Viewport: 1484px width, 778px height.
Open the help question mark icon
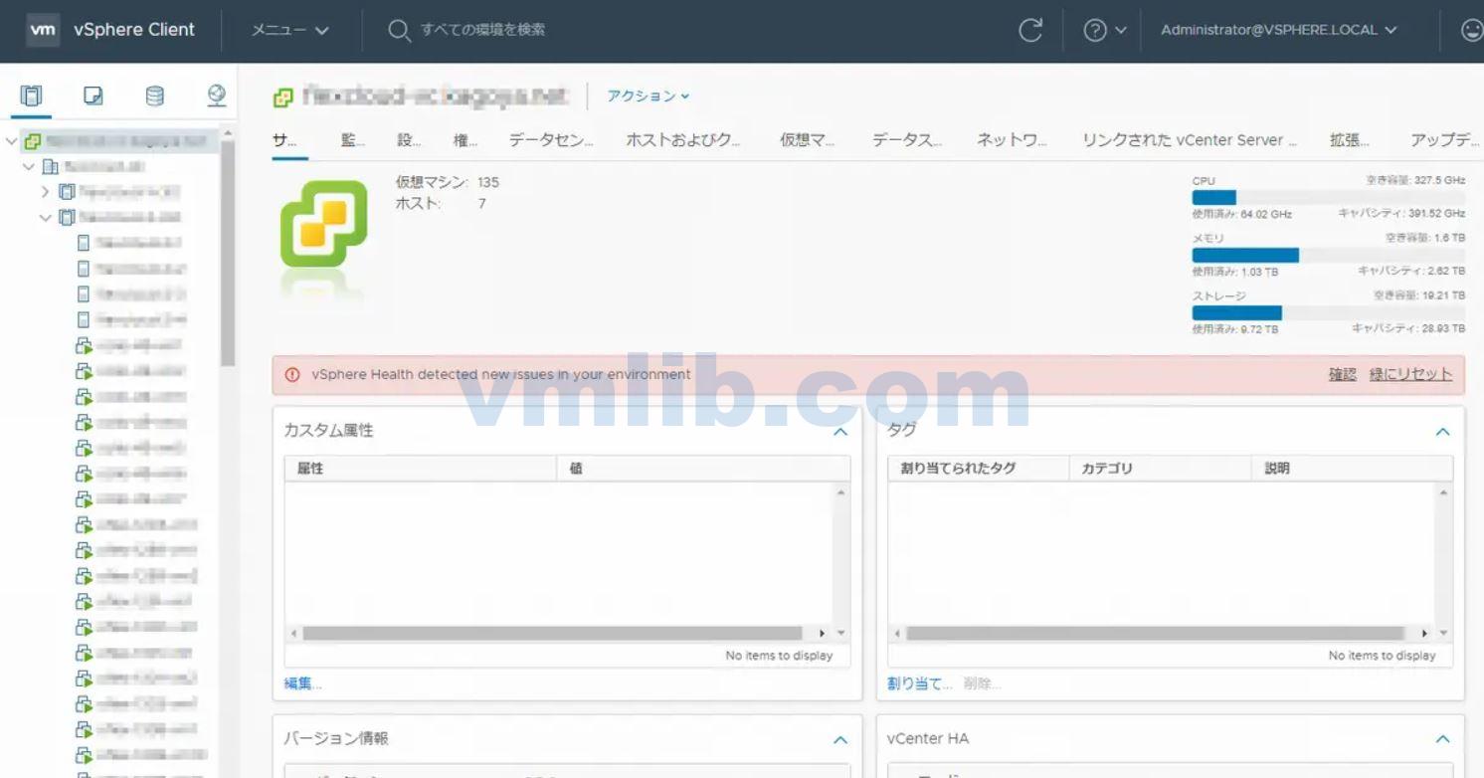[1095, 30]
